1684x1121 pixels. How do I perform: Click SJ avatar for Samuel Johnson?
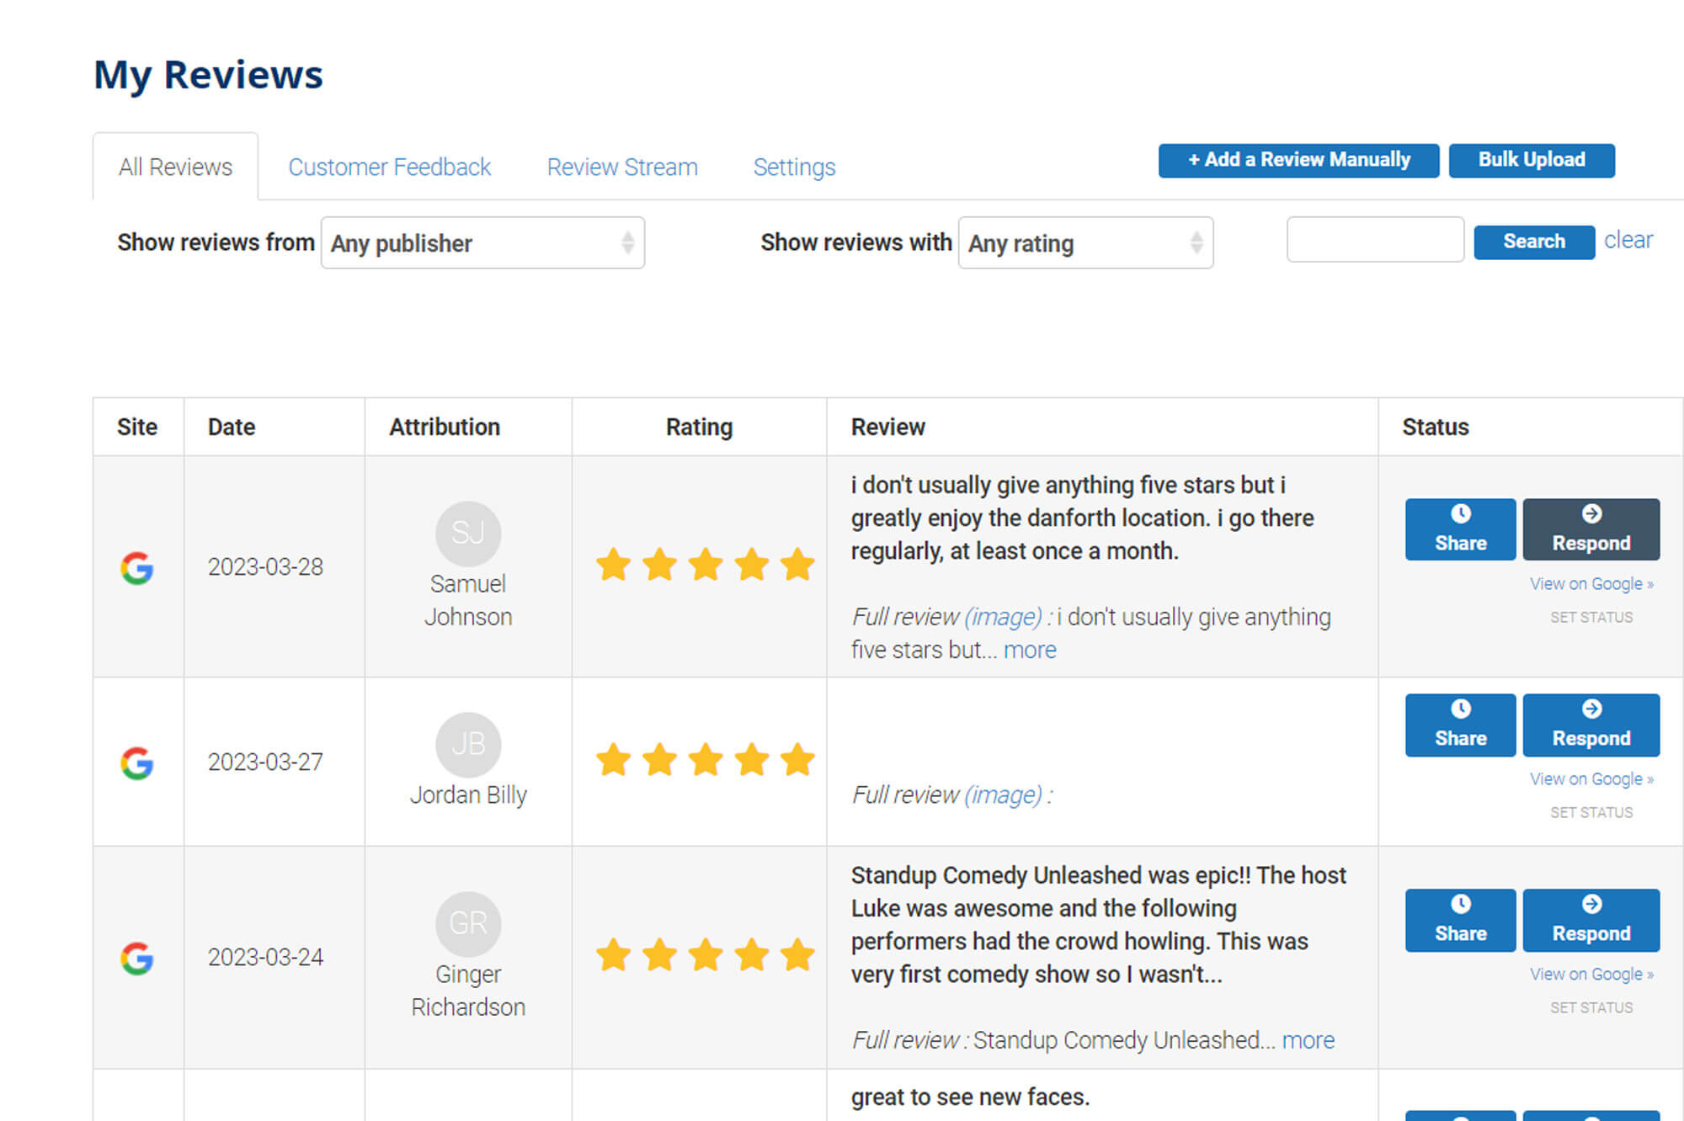(468, 533)
